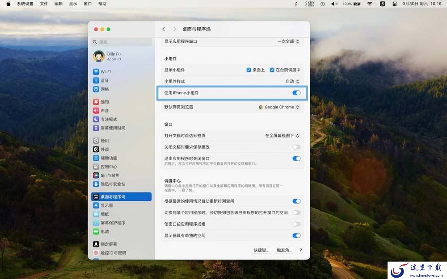Open the 墙纸 wallpaper icon
The width and height of the screenshot is (447, 279).
[x=96, y=214]
